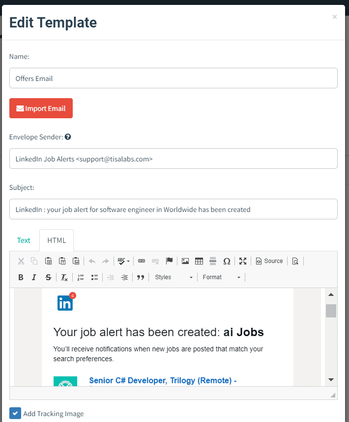Apply block quote formatting
This screenshot has height=422, width=349.
point(141,277)
